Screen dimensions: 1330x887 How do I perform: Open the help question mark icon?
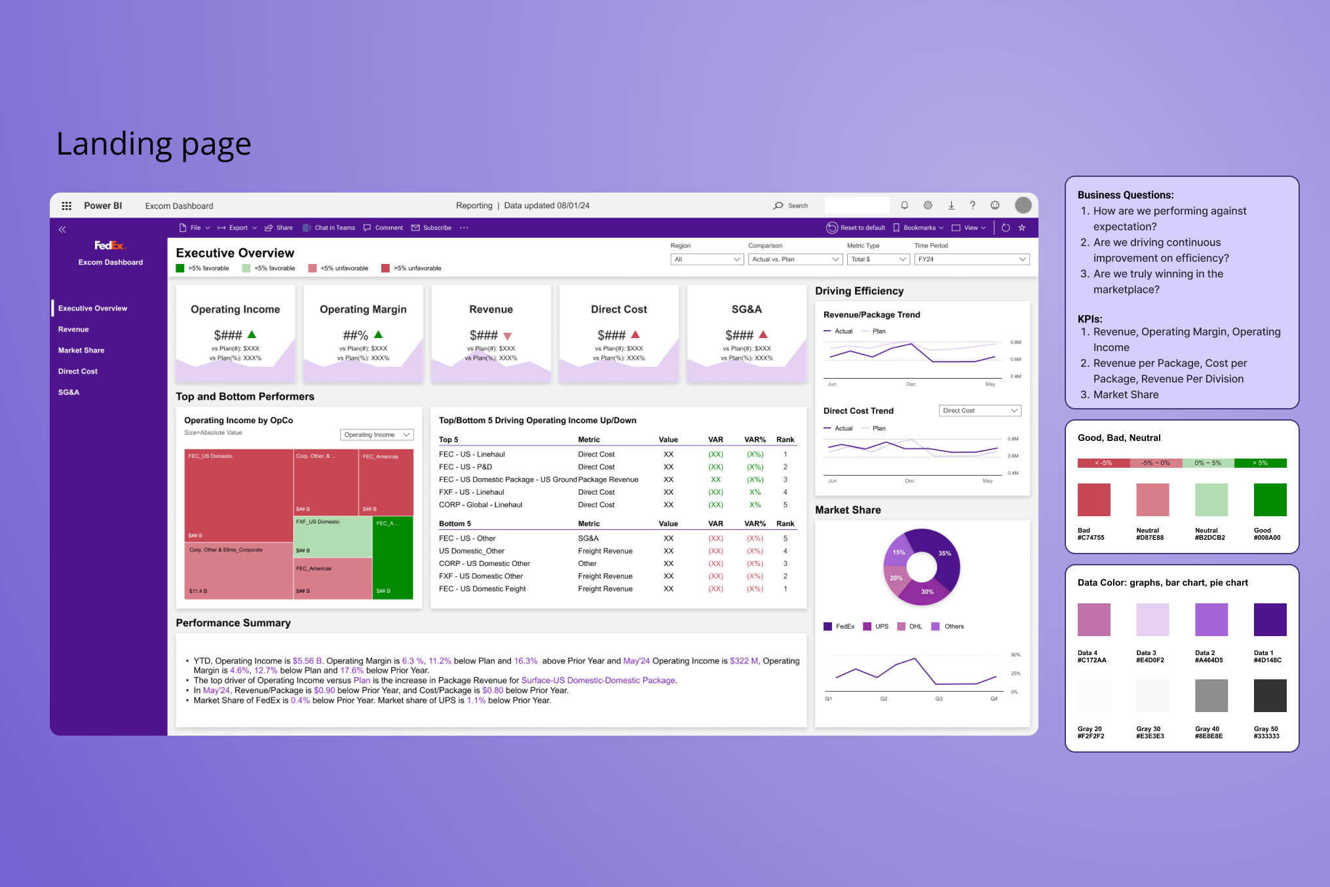tap(973, 206)
